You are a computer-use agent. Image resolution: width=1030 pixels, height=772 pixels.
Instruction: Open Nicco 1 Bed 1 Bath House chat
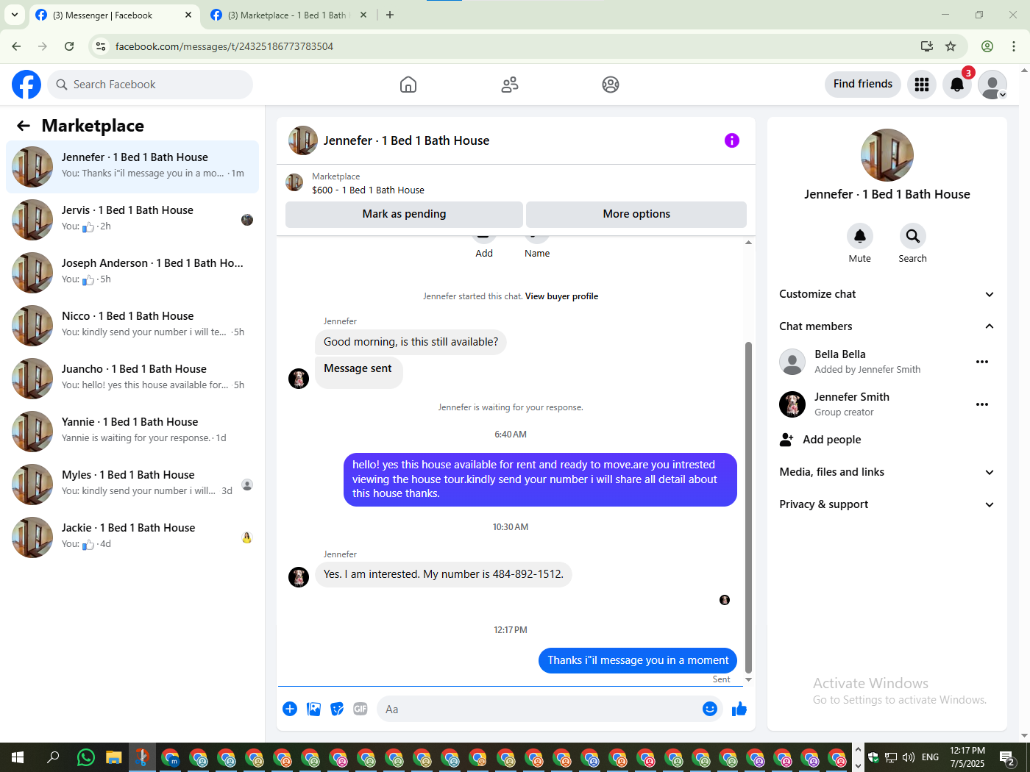coord(132,324)
